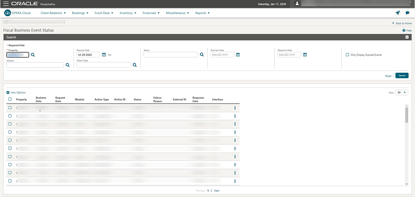Open the Request Date calendar picker

pyautogui.click(x=104, y=55)
